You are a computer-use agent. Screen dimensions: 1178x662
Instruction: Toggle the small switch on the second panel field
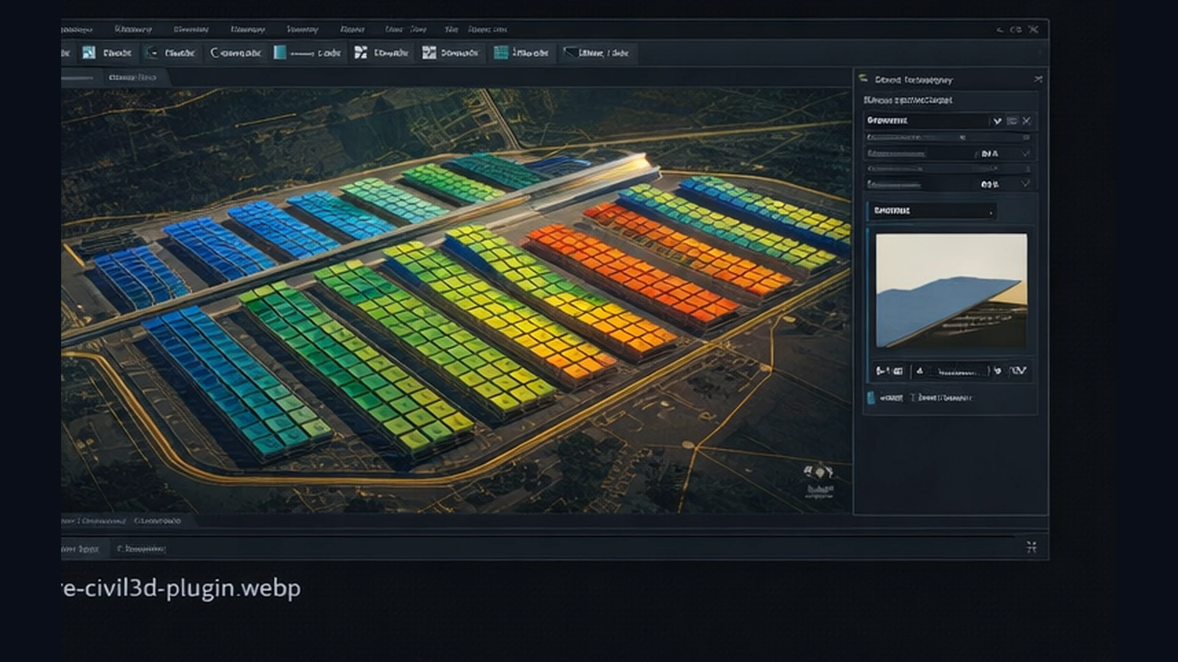click(x=963, y=137)
